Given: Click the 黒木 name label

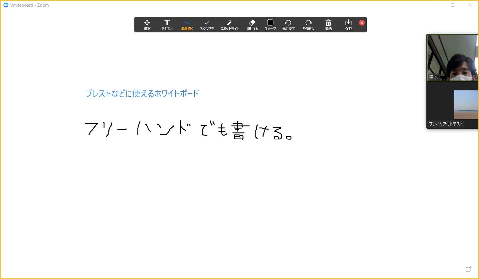Looking at the screenshot, I should 433,77.
